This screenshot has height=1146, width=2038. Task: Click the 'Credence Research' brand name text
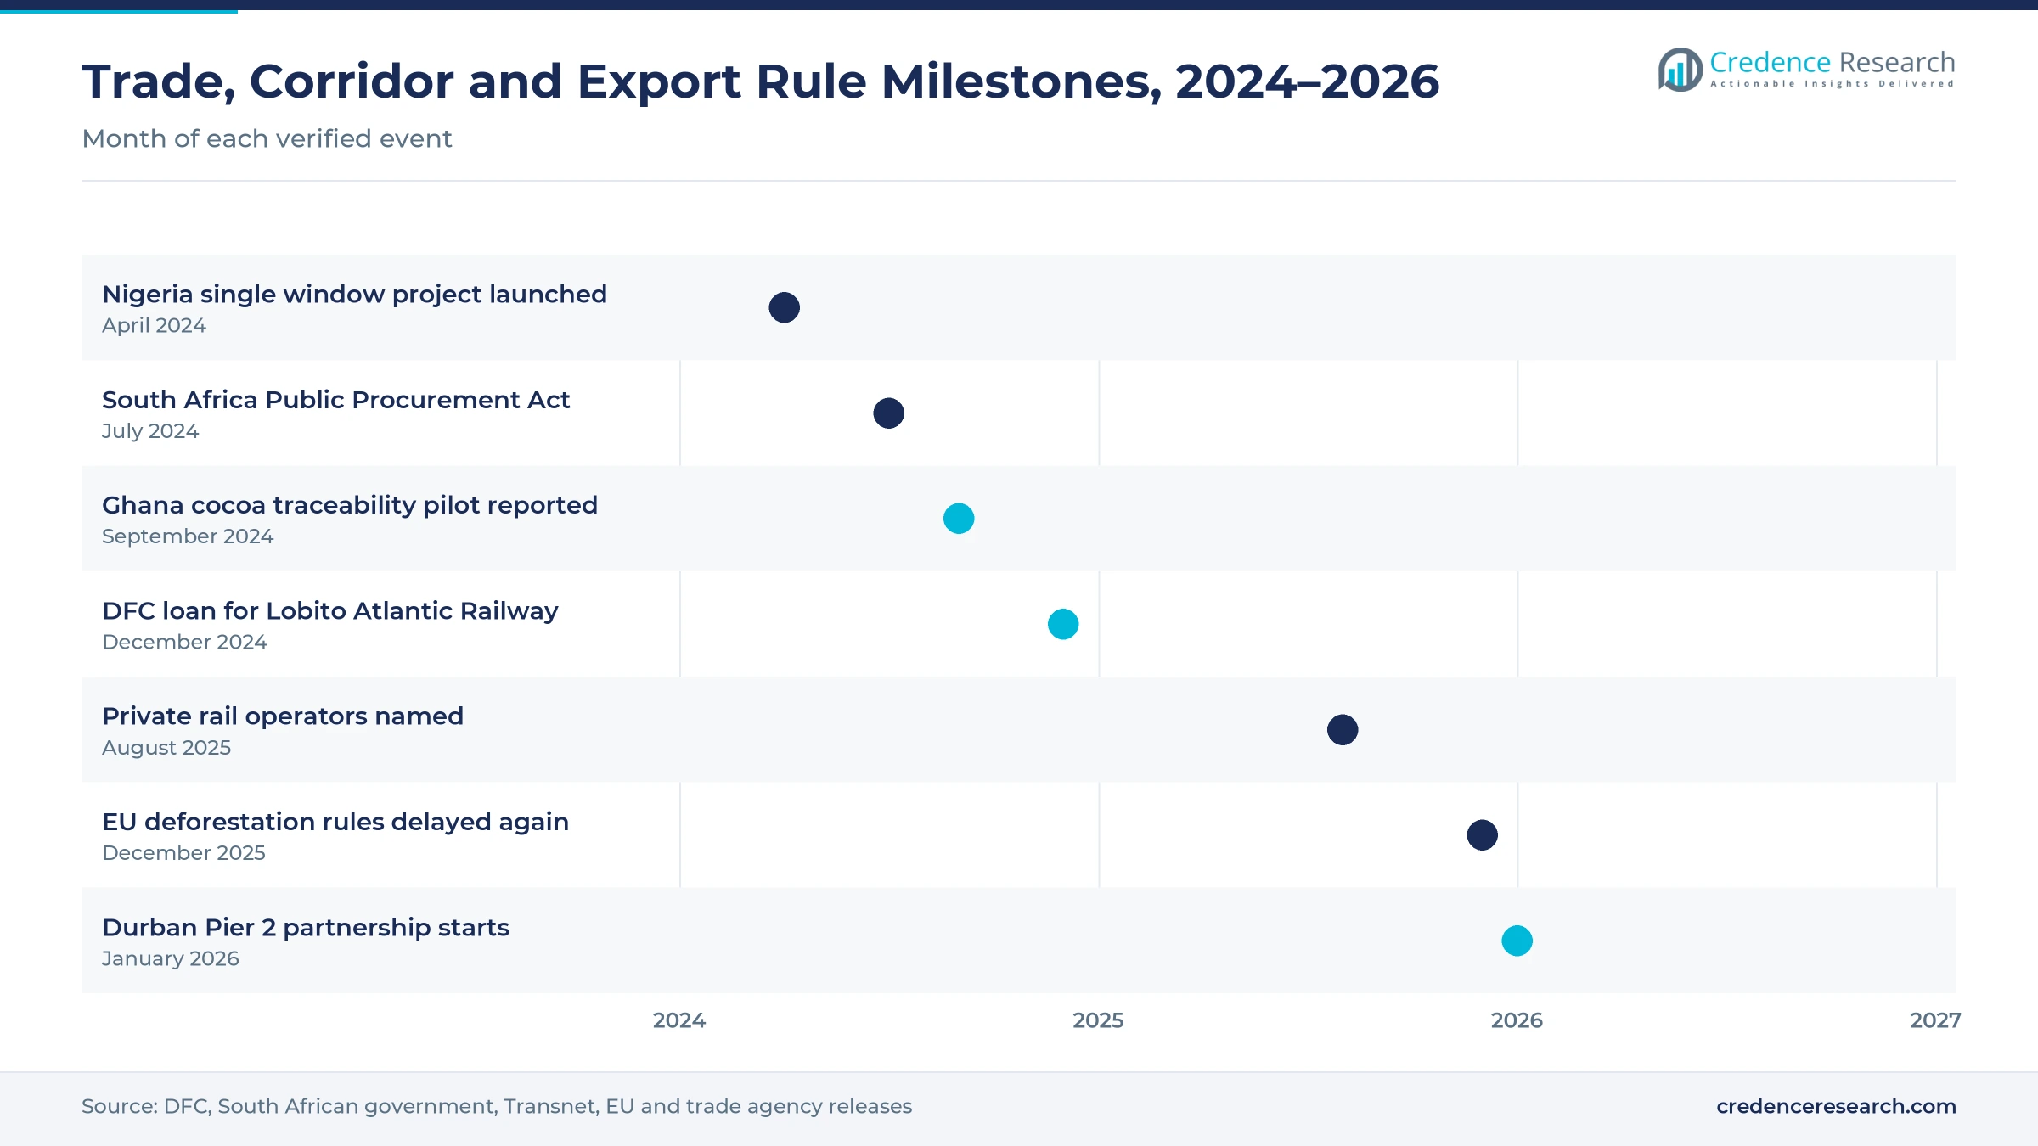coord(1833,62)
